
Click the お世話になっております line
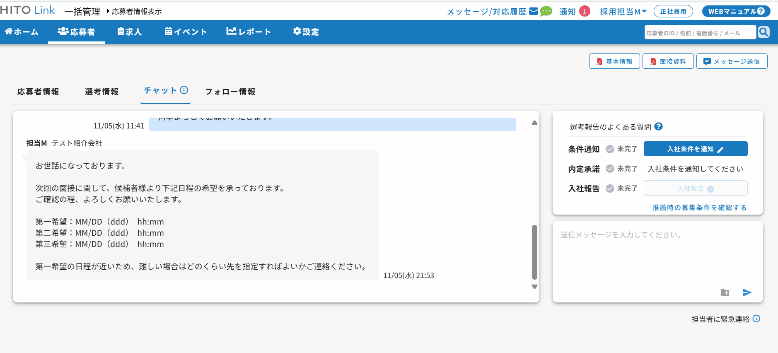80,166
